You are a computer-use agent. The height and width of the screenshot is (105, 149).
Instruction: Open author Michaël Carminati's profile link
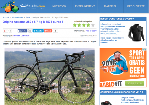(x=22, y=36)
